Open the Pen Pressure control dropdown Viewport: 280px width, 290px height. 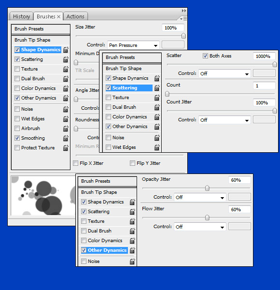coord(133,45)
